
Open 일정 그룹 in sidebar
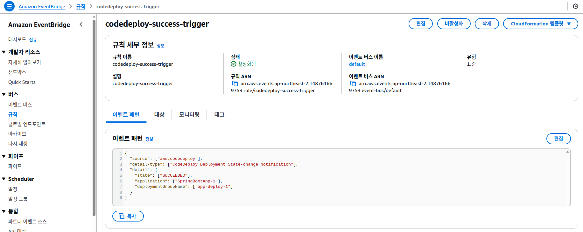(18, 199)
